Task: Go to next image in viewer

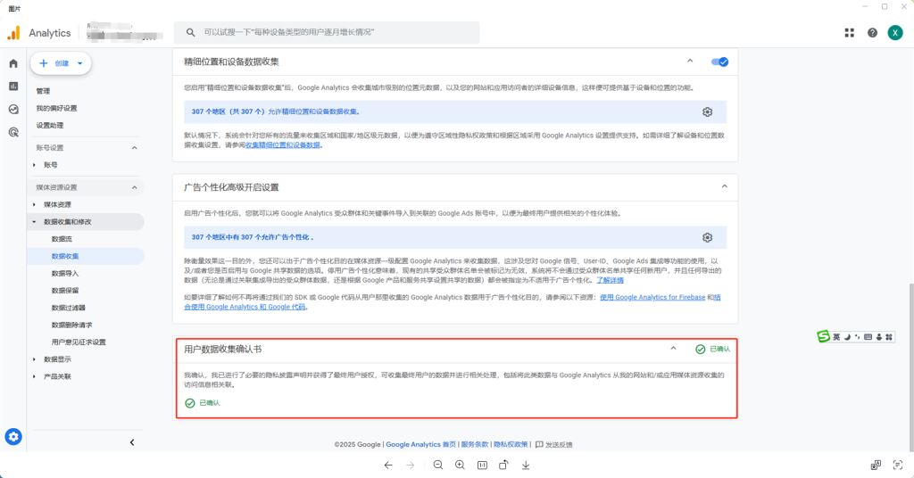Action: 411,466
